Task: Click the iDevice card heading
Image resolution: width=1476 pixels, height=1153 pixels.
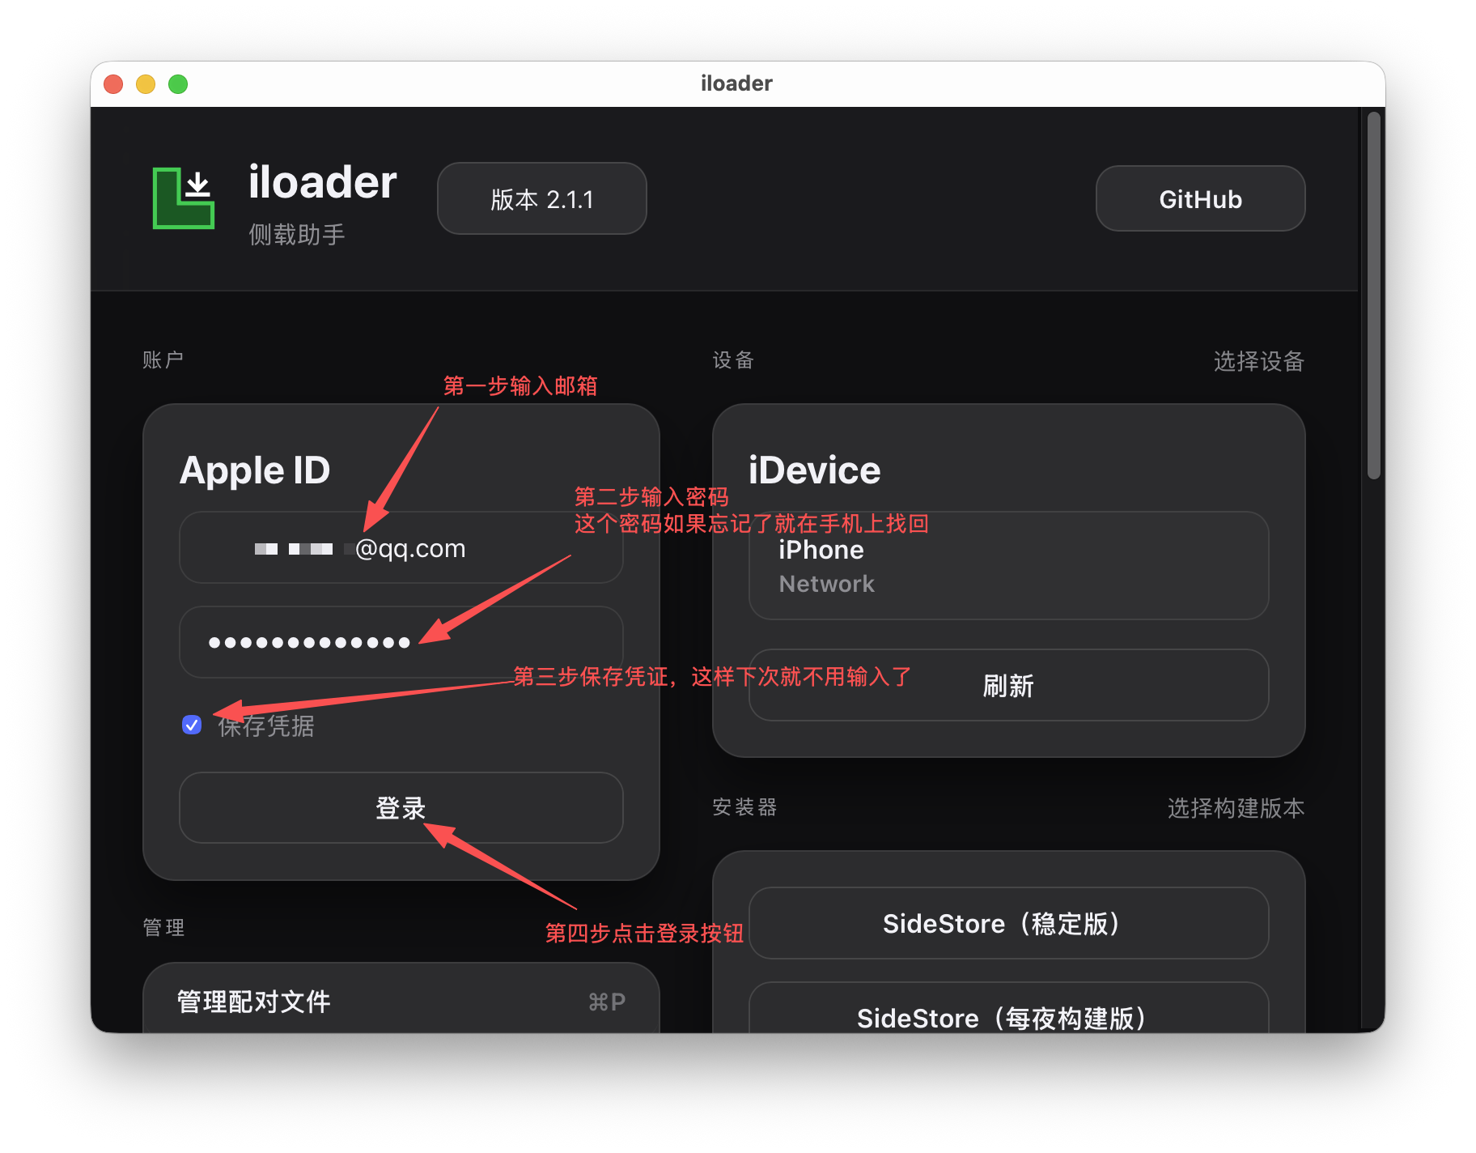Action: (814, 470)
